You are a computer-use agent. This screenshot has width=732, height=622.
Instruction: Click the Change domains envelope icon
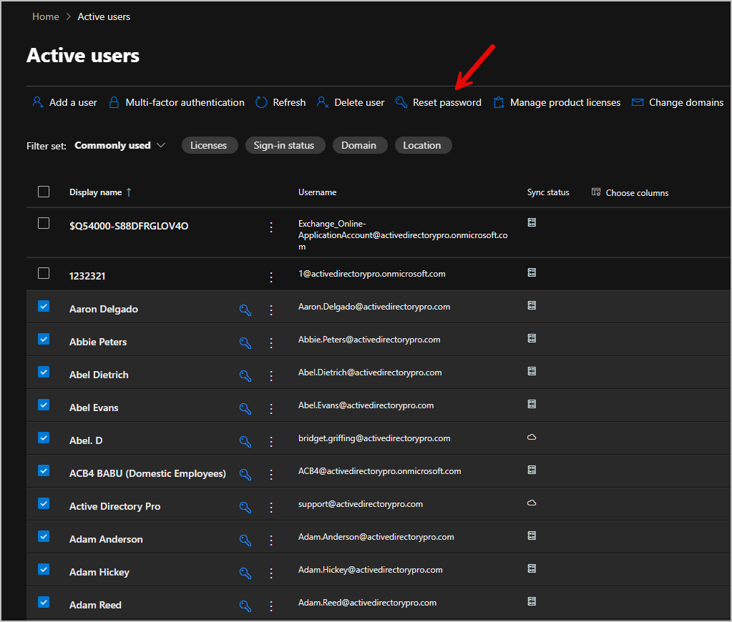coord(637,102)
